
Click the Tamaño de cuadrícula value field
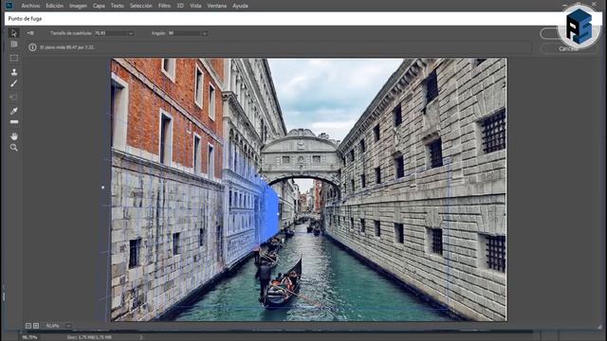pos(111,34)
